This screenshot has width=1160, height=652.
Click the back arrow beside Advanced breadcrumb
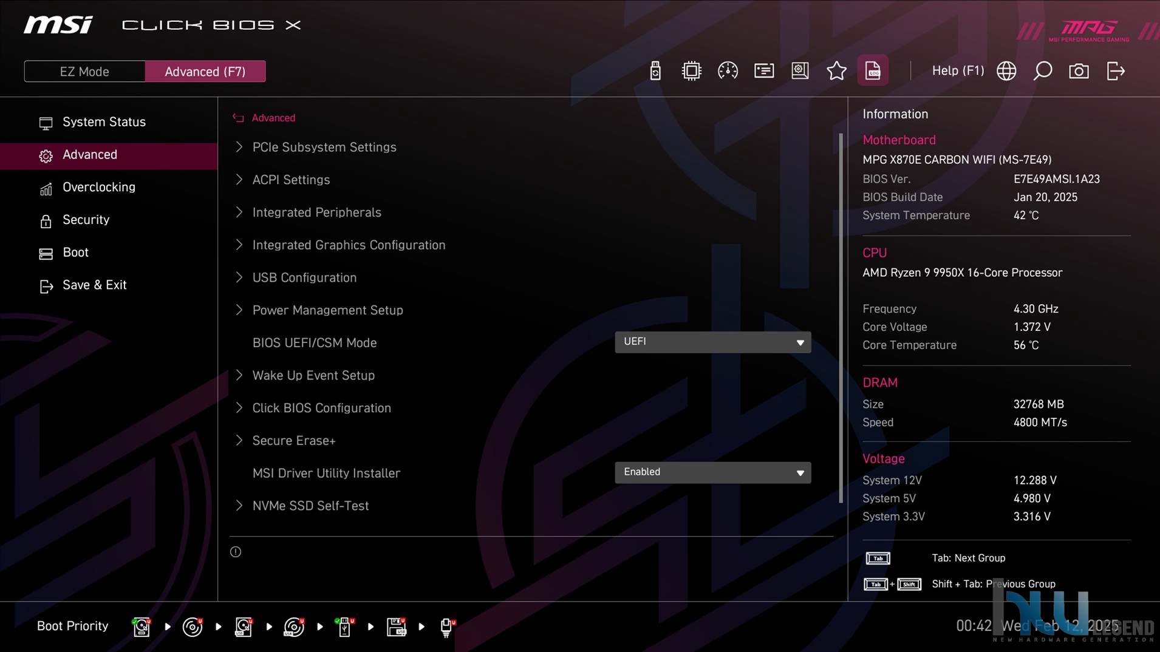tap(238, 118)
